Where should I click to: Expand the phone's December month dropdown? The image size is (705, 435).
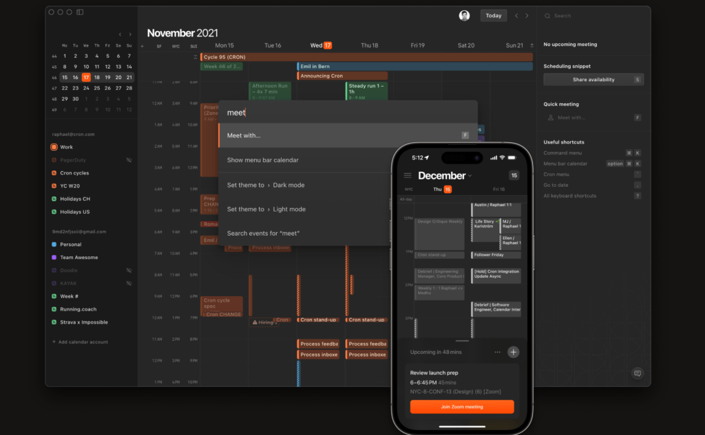[x=470, y=176]
